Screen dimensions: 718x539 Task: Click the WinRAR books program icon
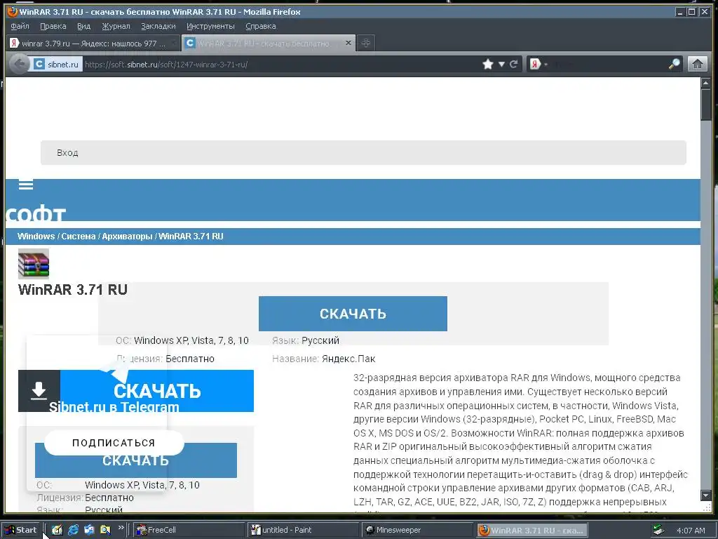click(x=34, y=264)
